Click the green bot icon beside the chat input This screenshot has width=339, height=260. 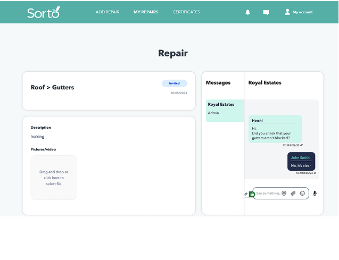251,195
